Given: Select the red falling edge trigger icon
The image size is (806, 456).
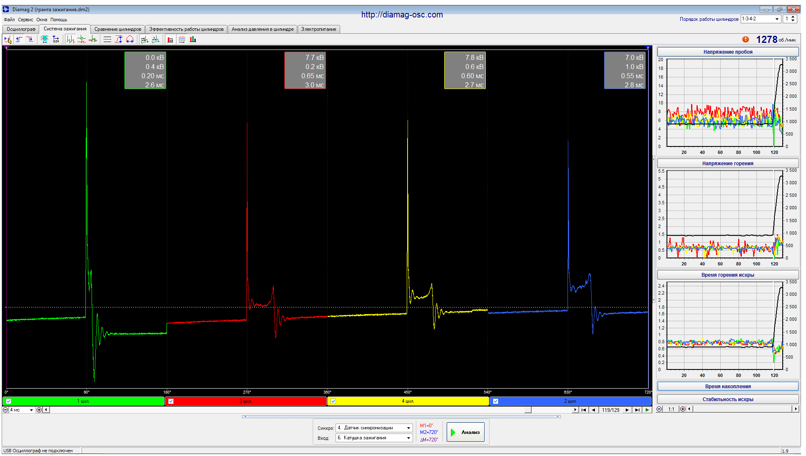Looking at the screenshot, I should pos(30,40).
